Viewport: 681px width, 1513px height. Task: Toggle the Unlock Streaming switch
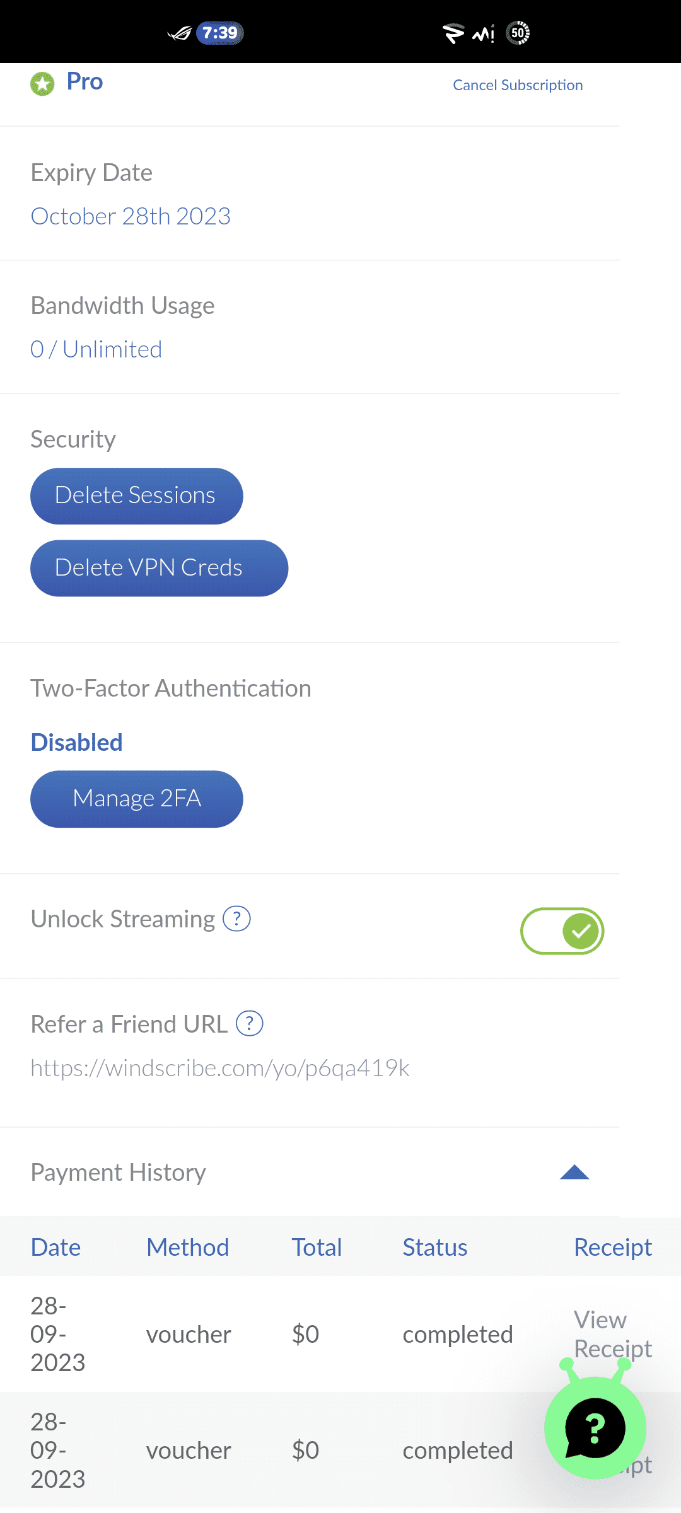(x=562, y=931)
